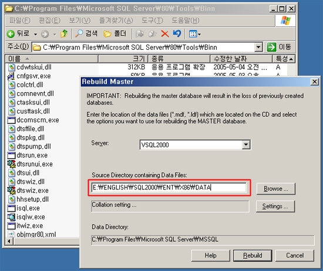Select the hhsetup.dll file icon
This screenshot has width=323, height=271.
click(12, 199)
